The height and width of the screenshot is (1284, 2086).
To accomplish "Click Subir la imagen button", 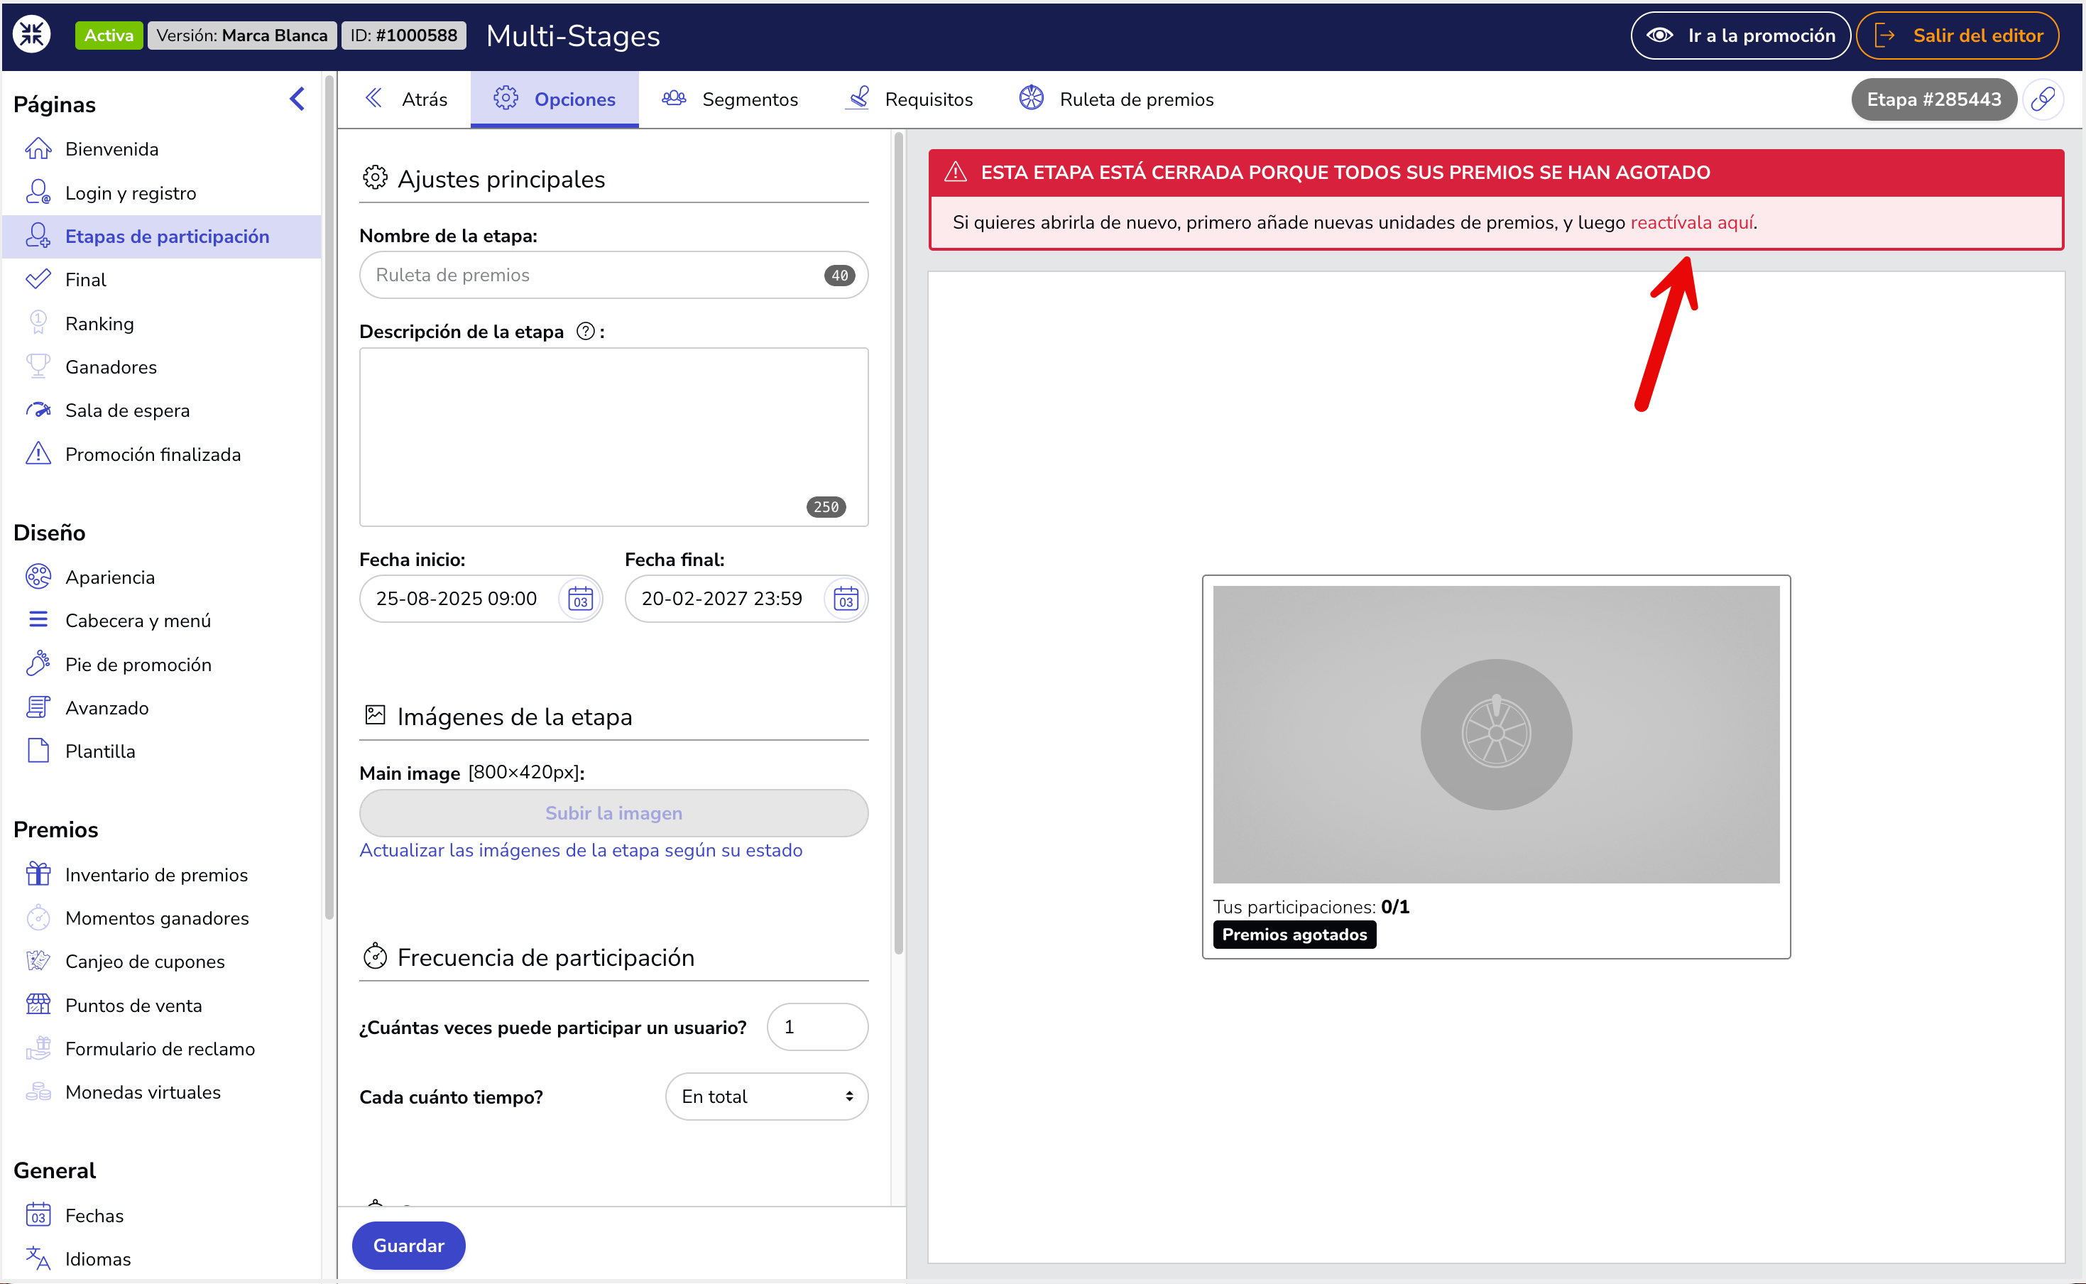I will coord(613,812).
